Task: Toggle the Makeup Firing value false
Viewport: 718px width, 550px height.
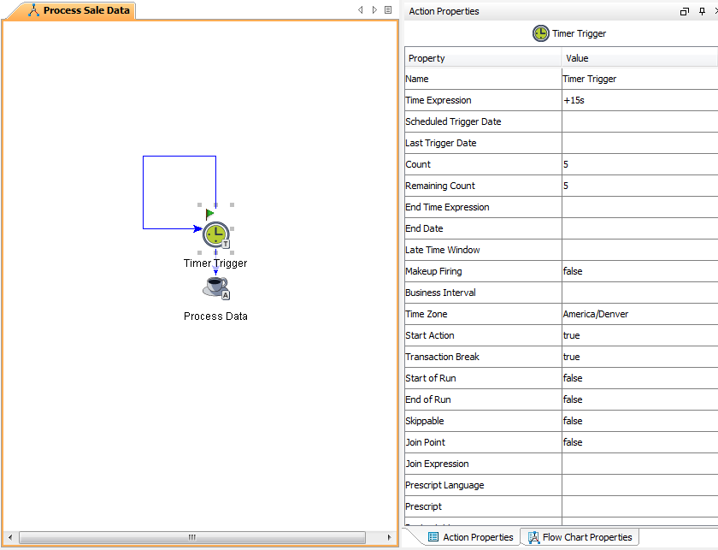Action: [x=639, y=271]
